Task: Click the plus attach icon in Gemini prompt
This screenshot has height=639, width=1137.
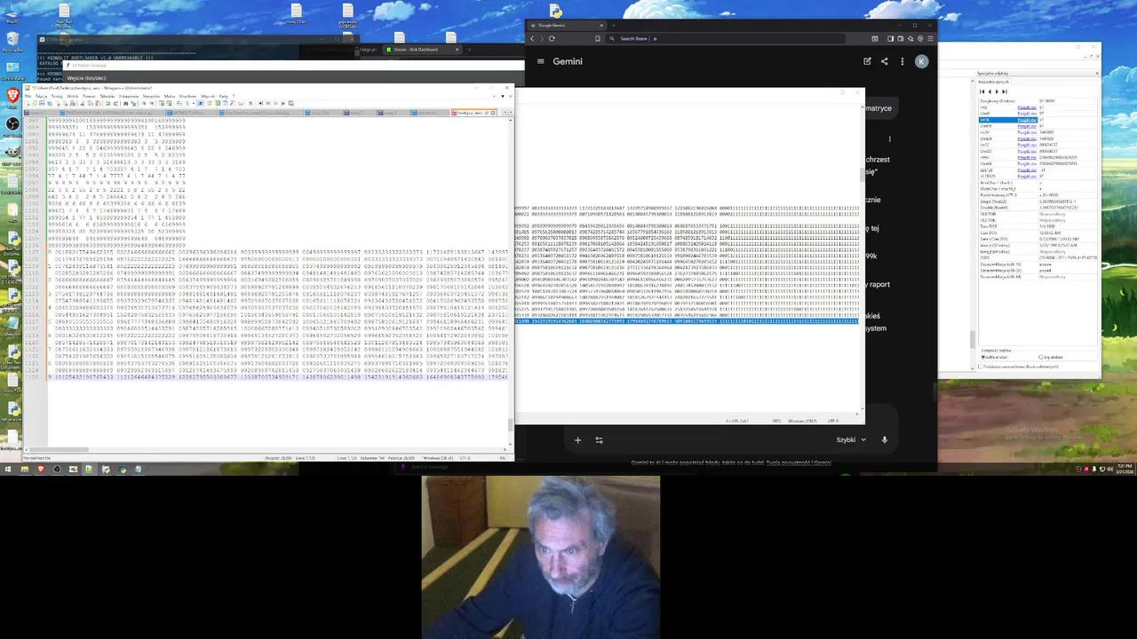Action: tap(577, 439)
